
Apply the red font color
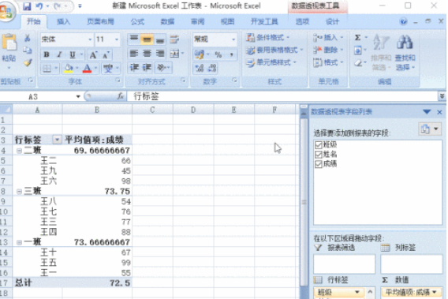(87, 69)
